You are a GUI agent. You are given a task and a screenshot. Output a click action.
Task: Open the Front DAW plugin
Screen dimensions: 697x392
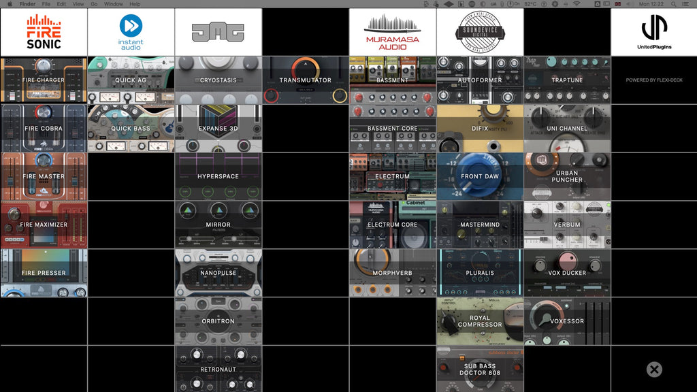point(480,176)
